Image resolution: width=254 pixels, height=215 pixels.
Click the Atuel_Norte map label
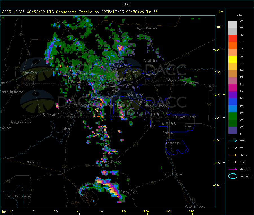coord(134,95)
